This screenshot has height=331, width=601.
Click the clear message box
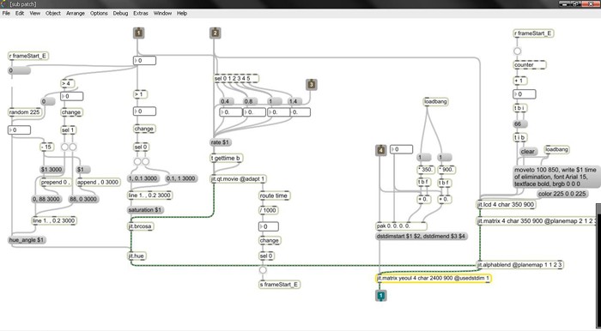528,152
